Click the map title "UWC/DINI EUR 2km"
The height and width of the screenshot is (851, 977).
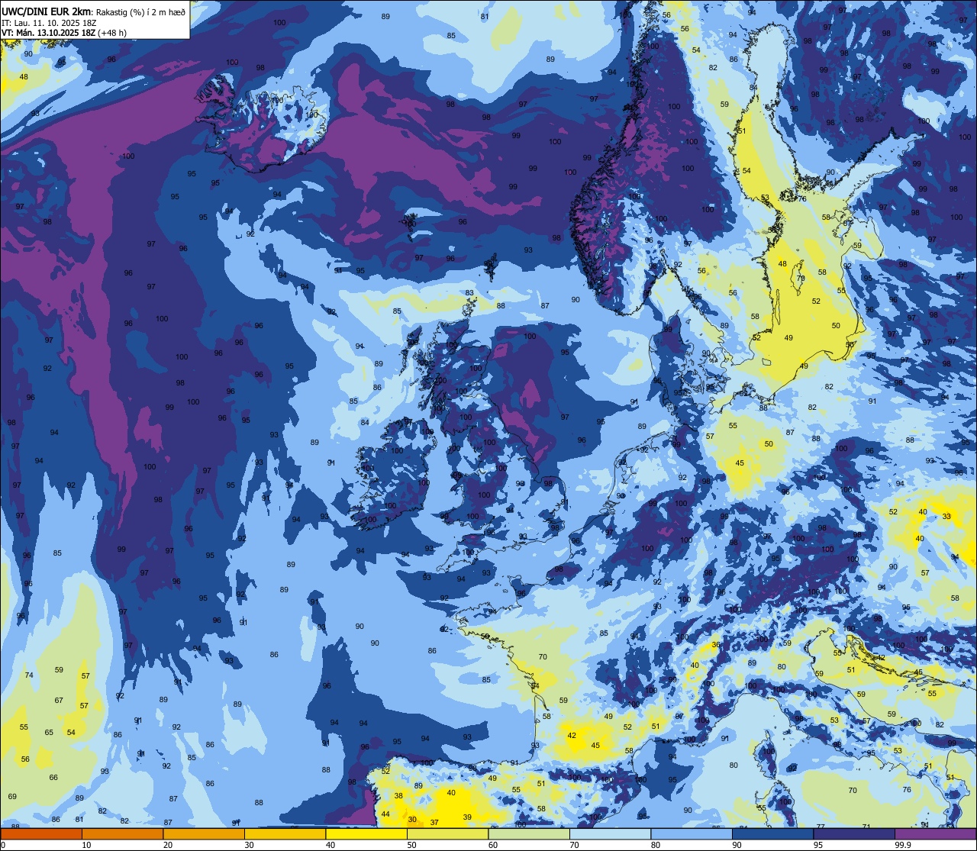click(x=46, y=11)
